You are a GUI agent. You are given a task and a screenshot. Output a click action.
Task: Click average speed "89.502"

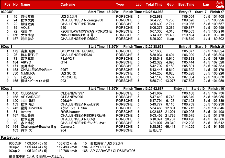point(219,39)
